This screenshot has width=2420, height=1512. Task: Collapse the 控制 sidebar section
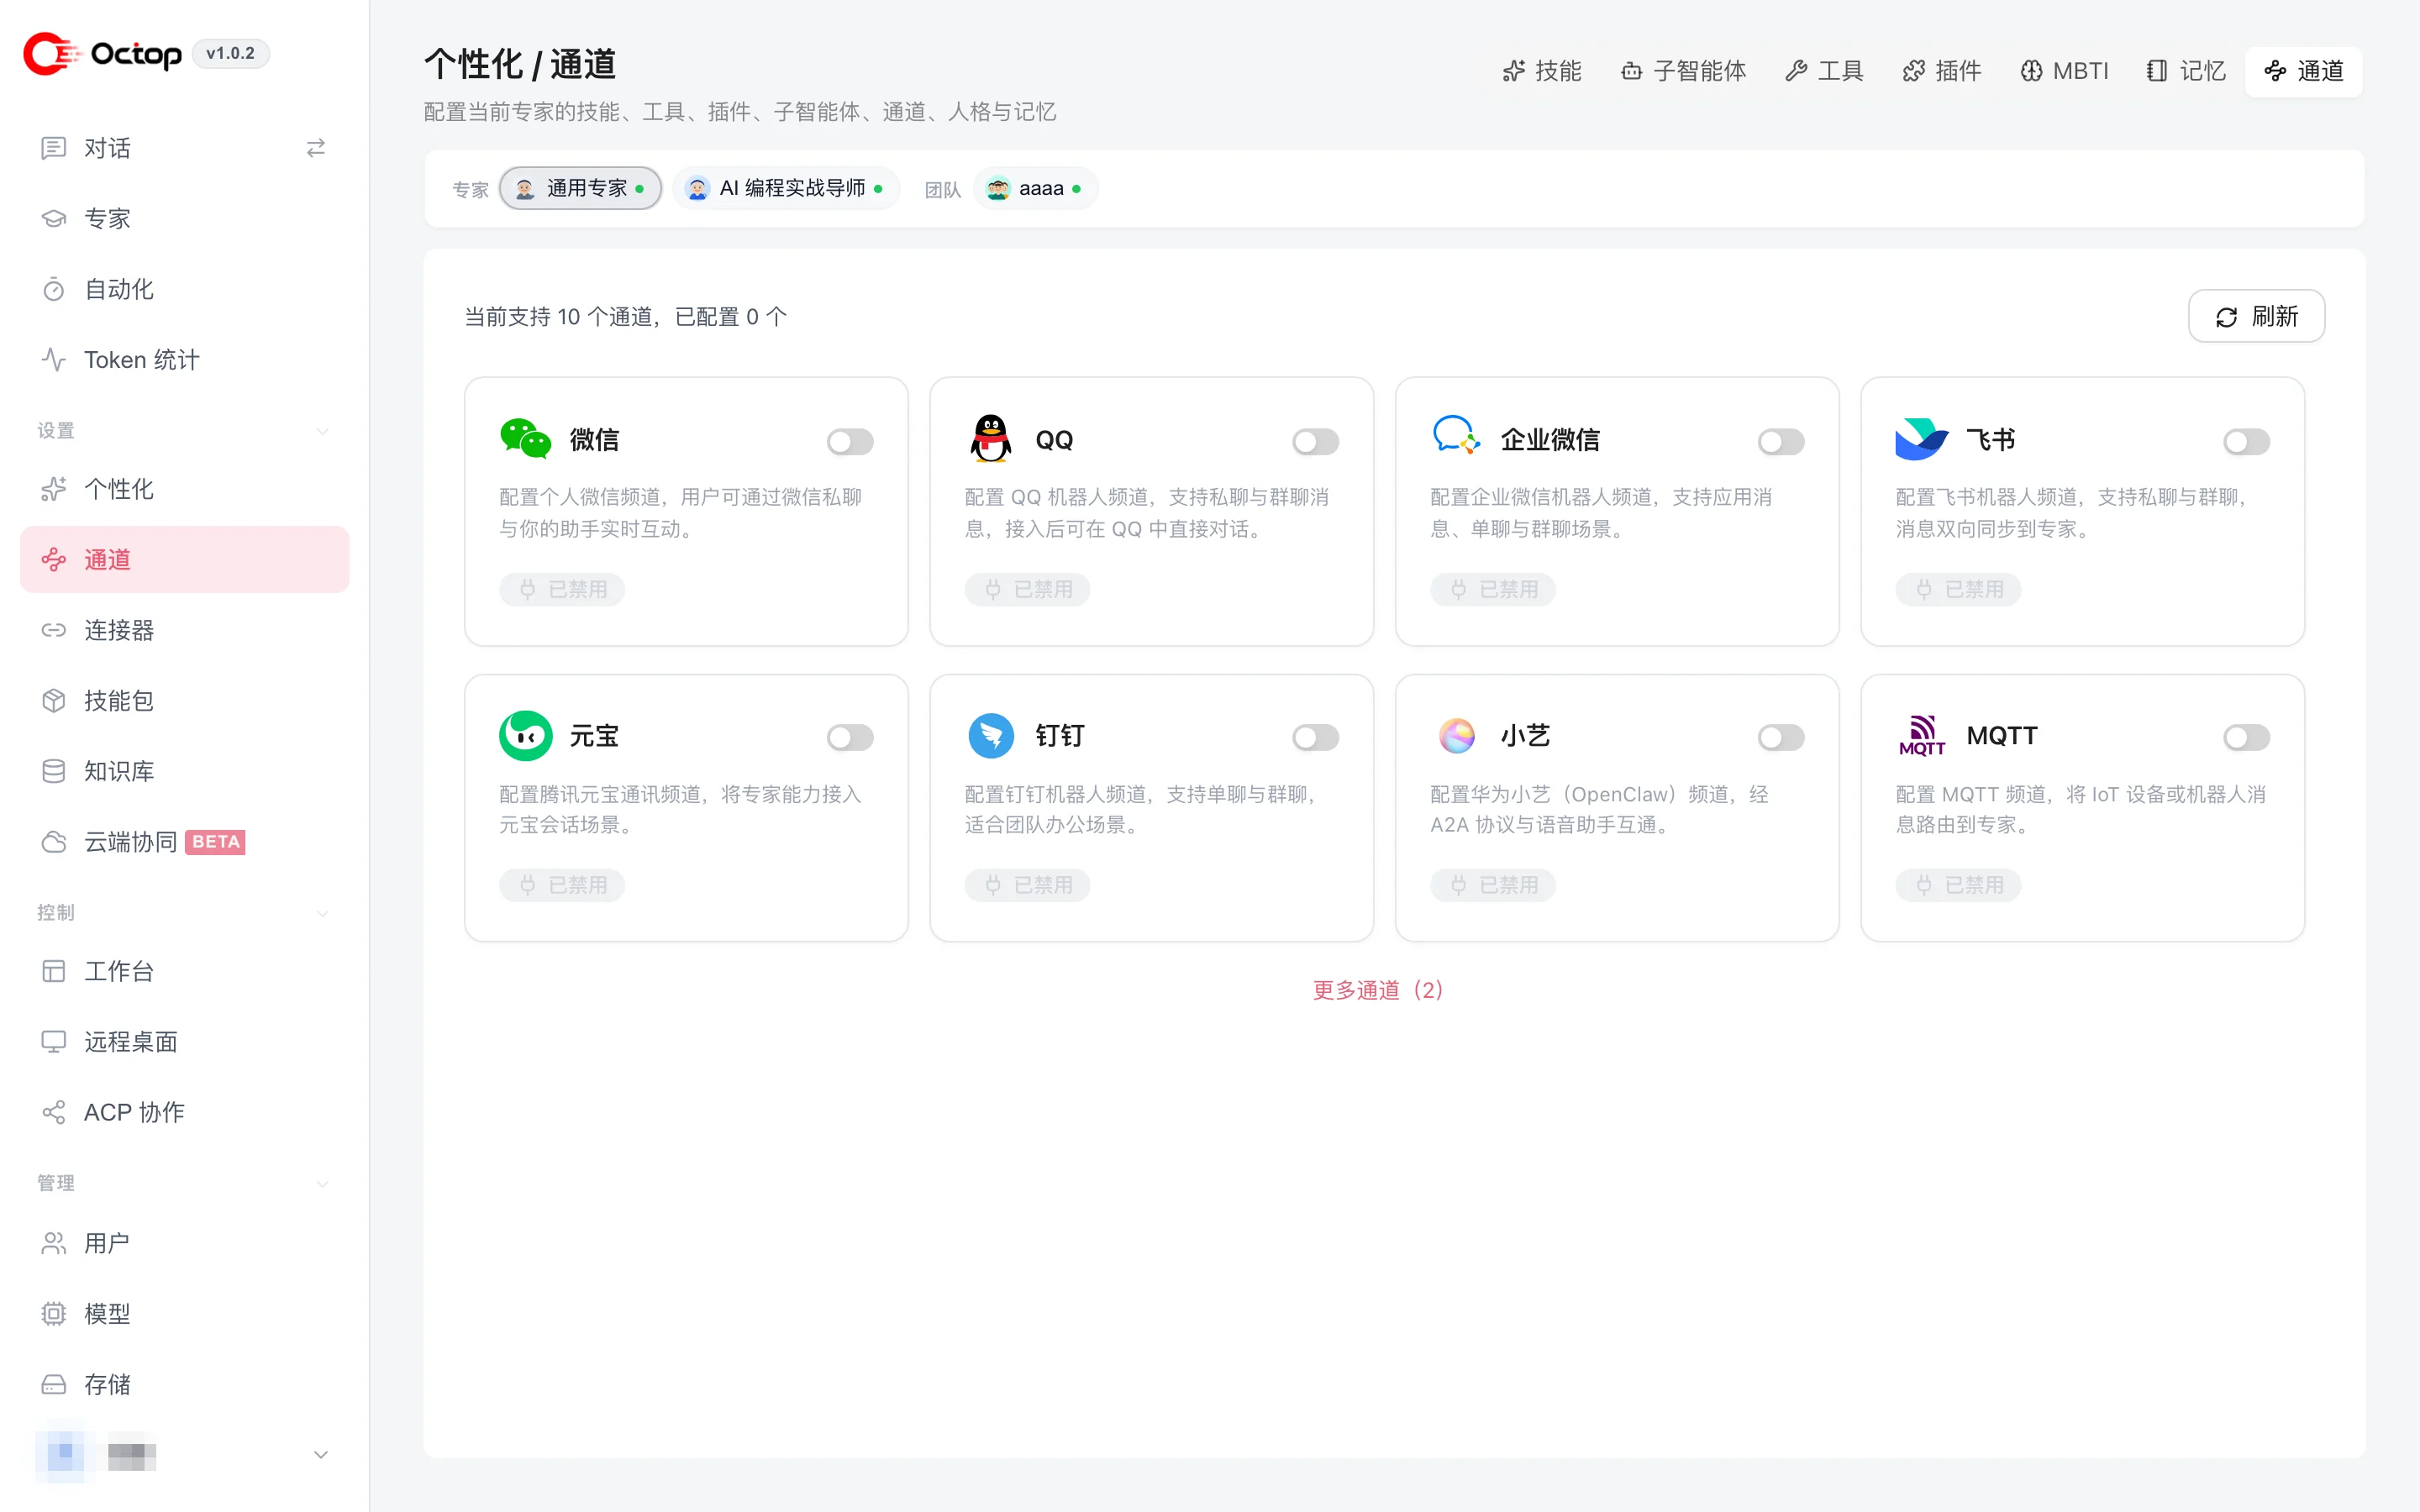322,913
